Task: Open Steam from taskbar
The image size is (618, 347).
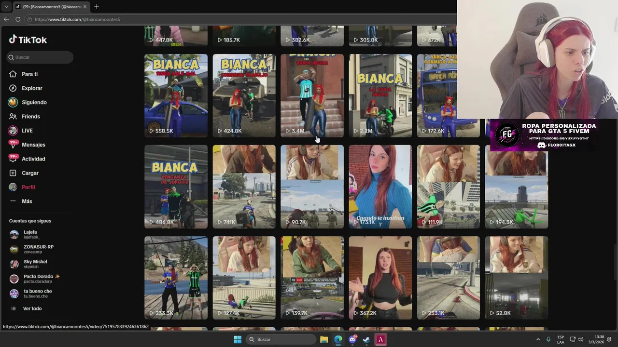Action: (366, 339)
